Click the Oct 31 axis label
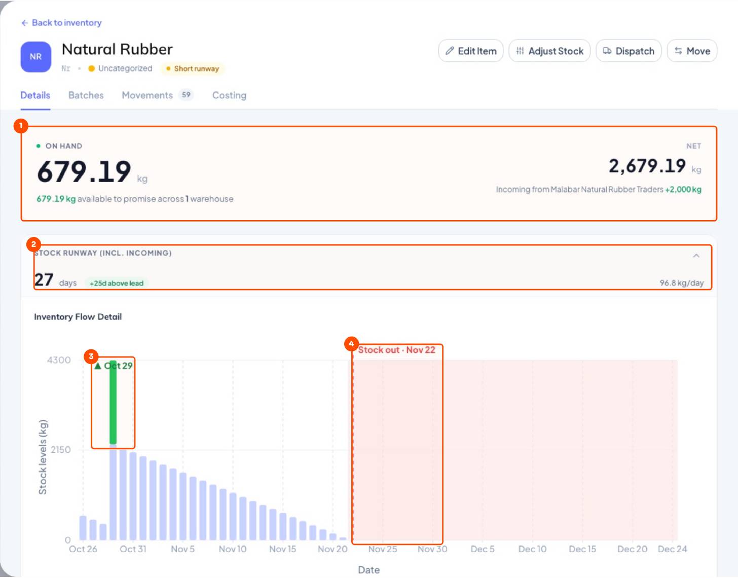Viewport: 738px width, 578px height. pyautogui.click(x=133, y=549)
